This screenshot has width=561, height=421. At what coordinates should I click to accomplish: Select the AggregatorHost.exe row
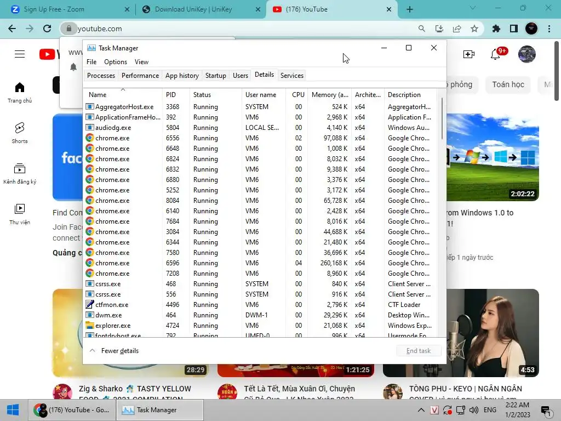point(260,107)
